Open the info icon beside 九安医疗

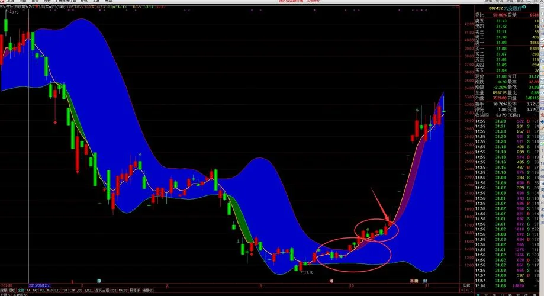(x=524, y=7)
